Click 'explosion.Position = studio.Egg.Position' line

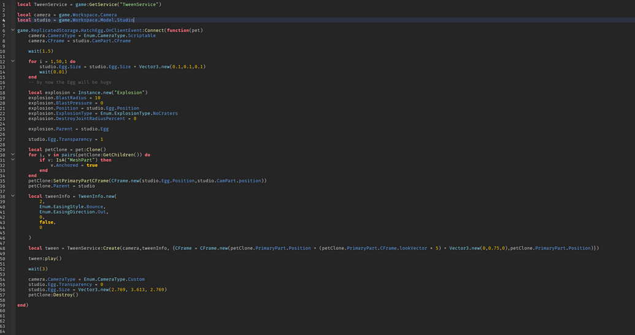[84, 108]
